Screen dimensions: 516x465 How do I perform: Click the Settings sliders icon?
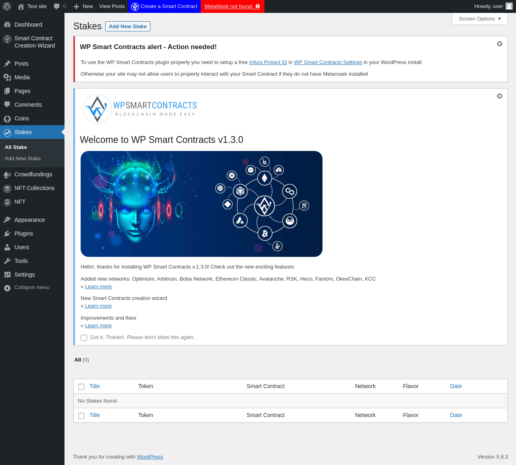(x=7, y=275)
